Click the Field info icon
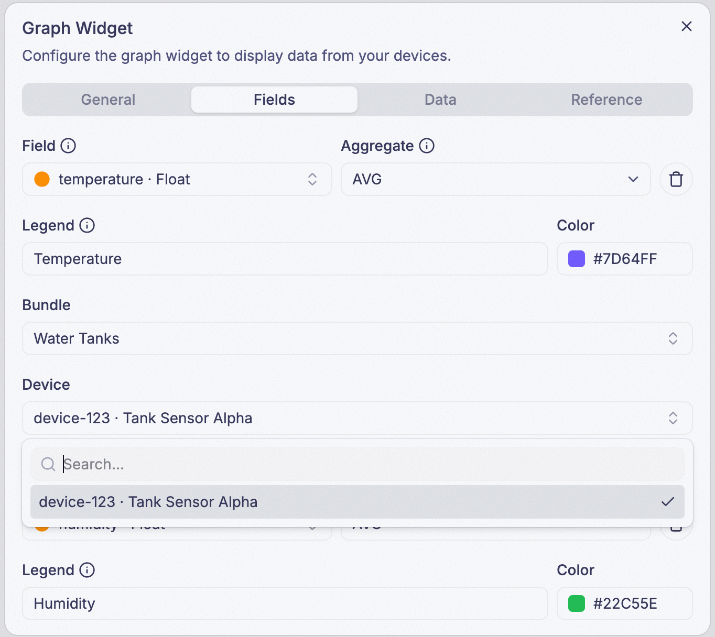 (x=68, y=146)
